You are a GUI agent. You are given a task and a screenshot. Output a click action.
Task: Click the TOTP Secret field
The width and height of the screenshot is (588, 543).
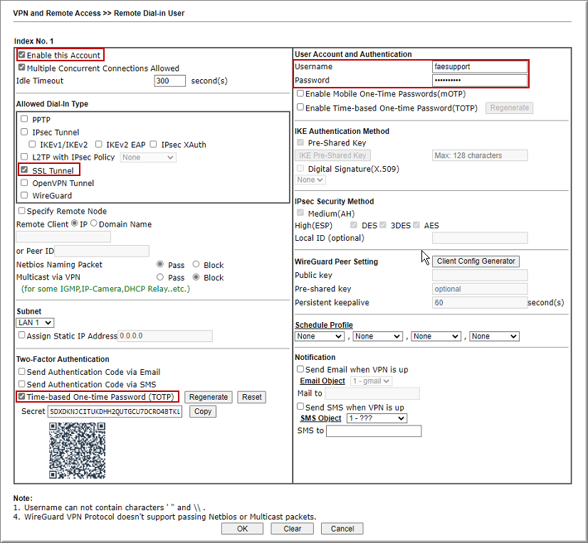115,411
